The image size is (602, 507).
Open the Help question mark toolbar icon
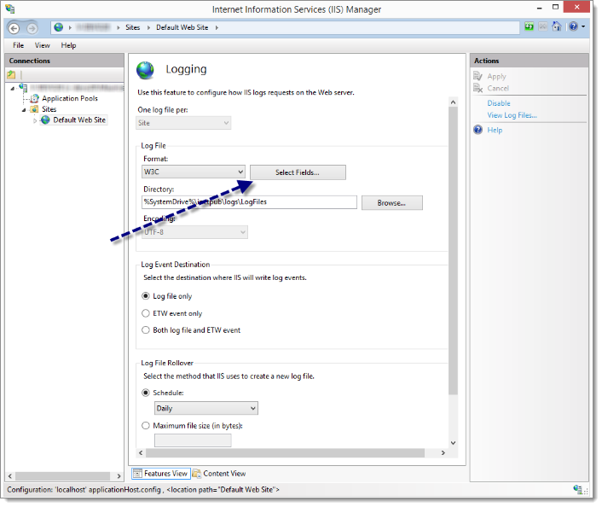[x=573, y=26]
